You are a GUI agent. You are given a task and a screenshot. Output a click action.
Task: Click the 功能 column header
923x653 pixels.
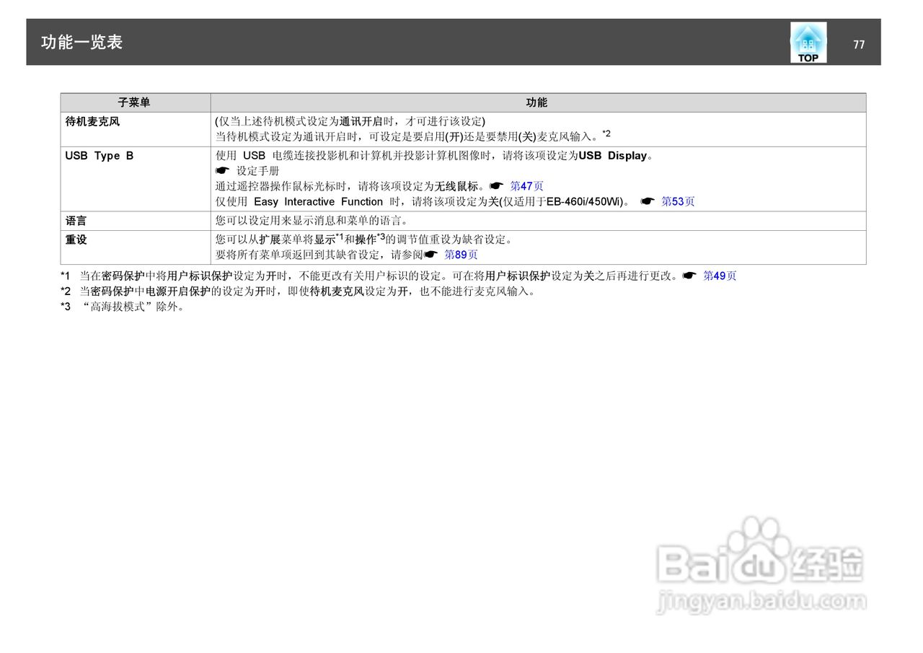pyautogui.click(x=538, y=102)
